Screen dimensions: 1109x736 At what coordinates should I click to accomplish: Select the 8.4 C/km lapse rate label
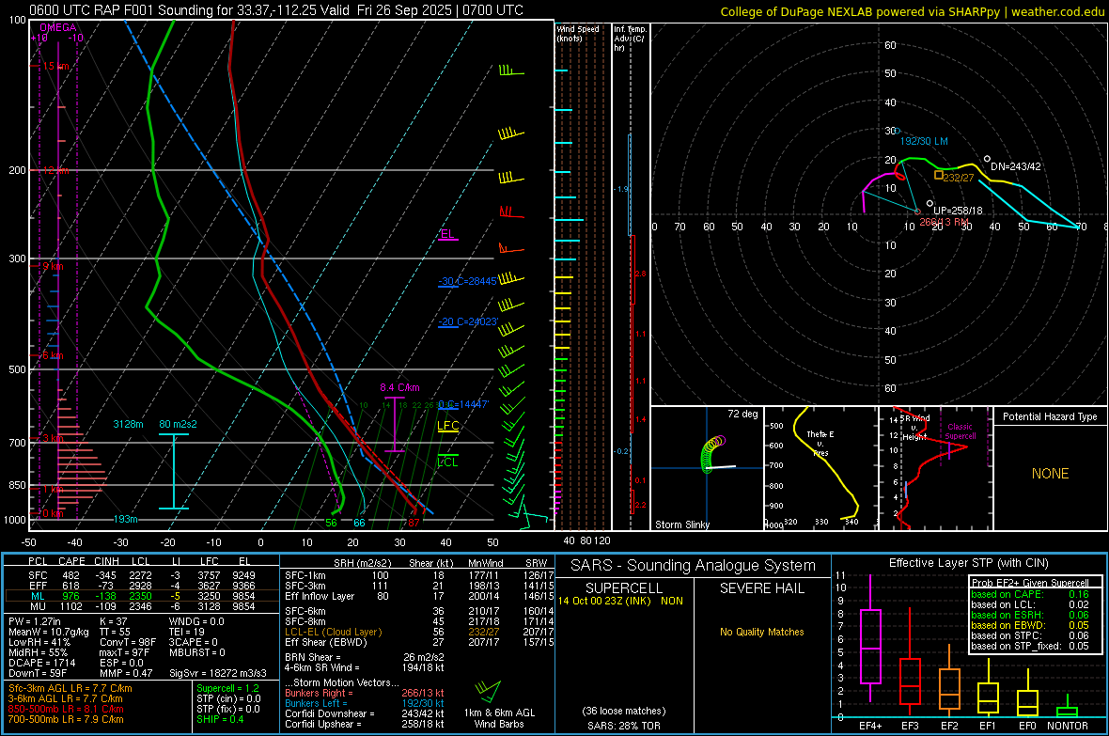pos(399,388)
